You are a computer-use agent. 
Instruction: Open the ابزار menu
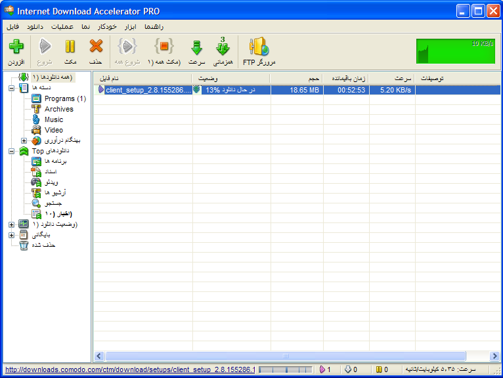tap(131, 27)
